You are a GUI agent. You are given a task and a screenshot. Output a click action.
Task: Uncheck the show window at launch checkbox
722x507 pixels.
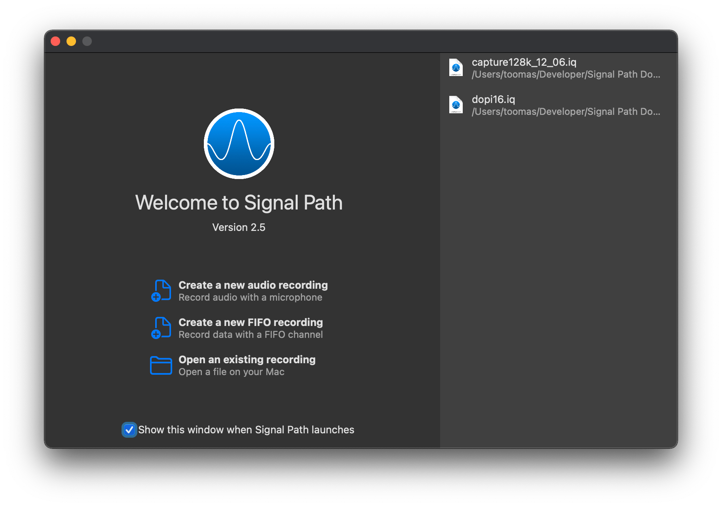coord(129,430)
